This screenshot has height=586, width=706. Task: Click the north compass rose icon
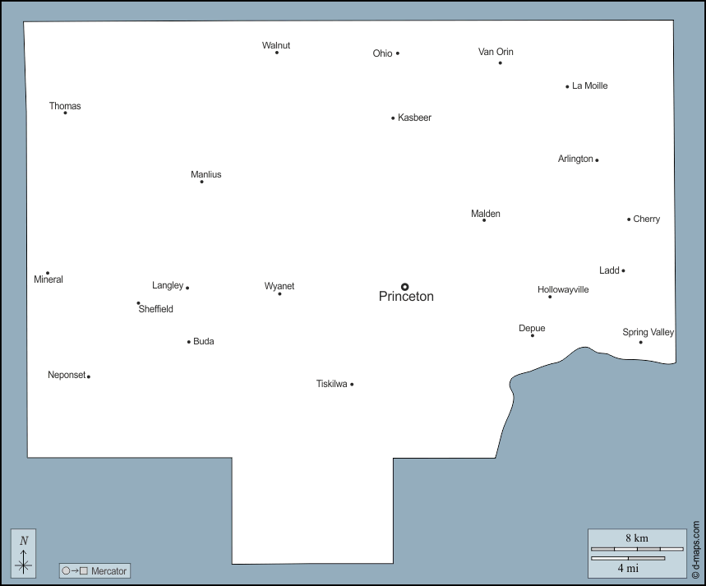click(x=24, y=553)
